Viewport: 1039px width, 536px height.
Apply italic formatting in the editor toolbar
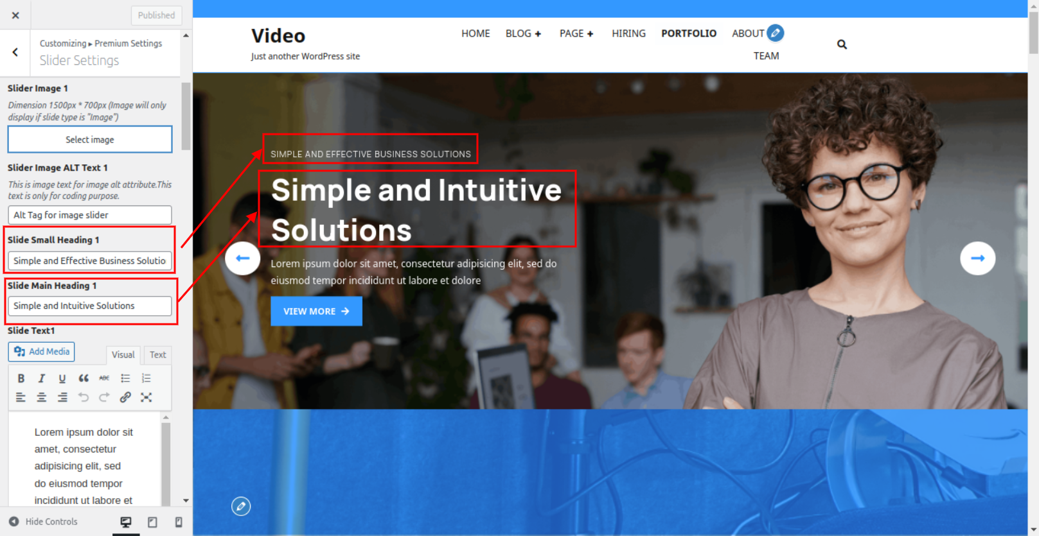(x=42, y=378)
